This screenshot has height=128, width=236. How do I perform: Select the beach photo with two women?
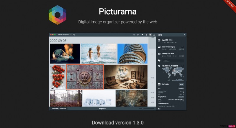click(99, 54)
